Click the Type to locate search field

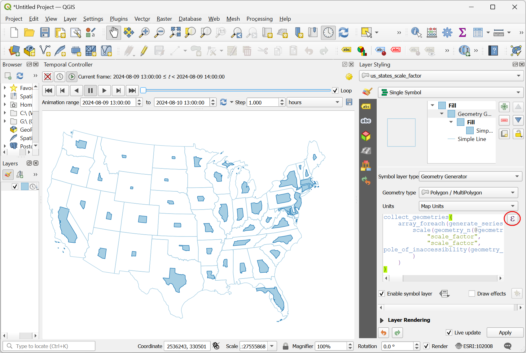[x=53, y=346]
